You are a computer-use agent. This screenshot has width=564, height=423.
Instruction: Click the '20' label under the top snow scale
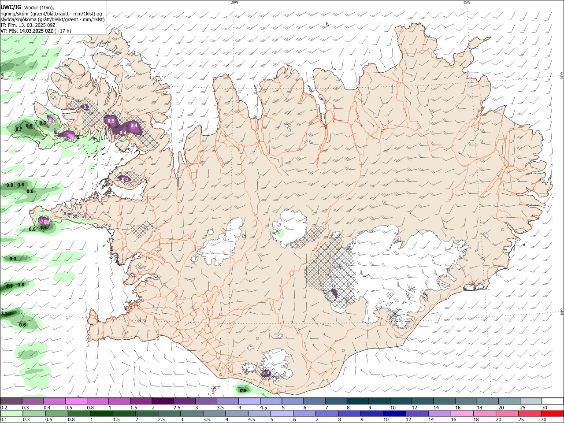pos(501,408)
